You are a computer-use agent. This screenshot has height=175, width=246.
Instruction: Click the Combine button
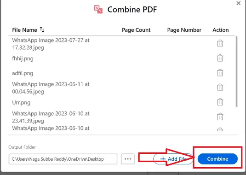(x=217, y=159)
